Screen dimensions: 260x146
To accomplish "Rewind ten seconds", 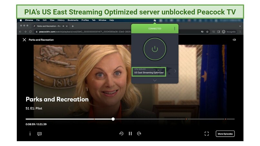I will coord(121,133).
